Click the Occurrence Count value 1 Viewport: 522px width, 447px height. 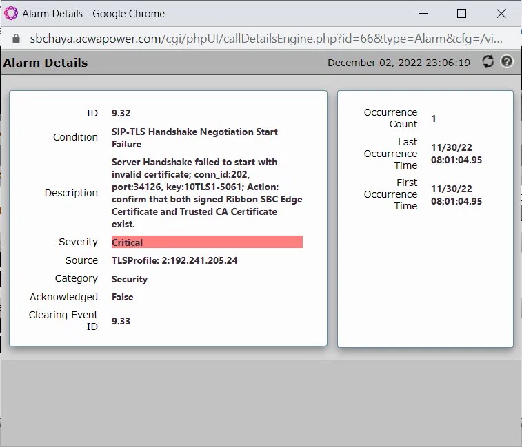(x=434, y=118)
